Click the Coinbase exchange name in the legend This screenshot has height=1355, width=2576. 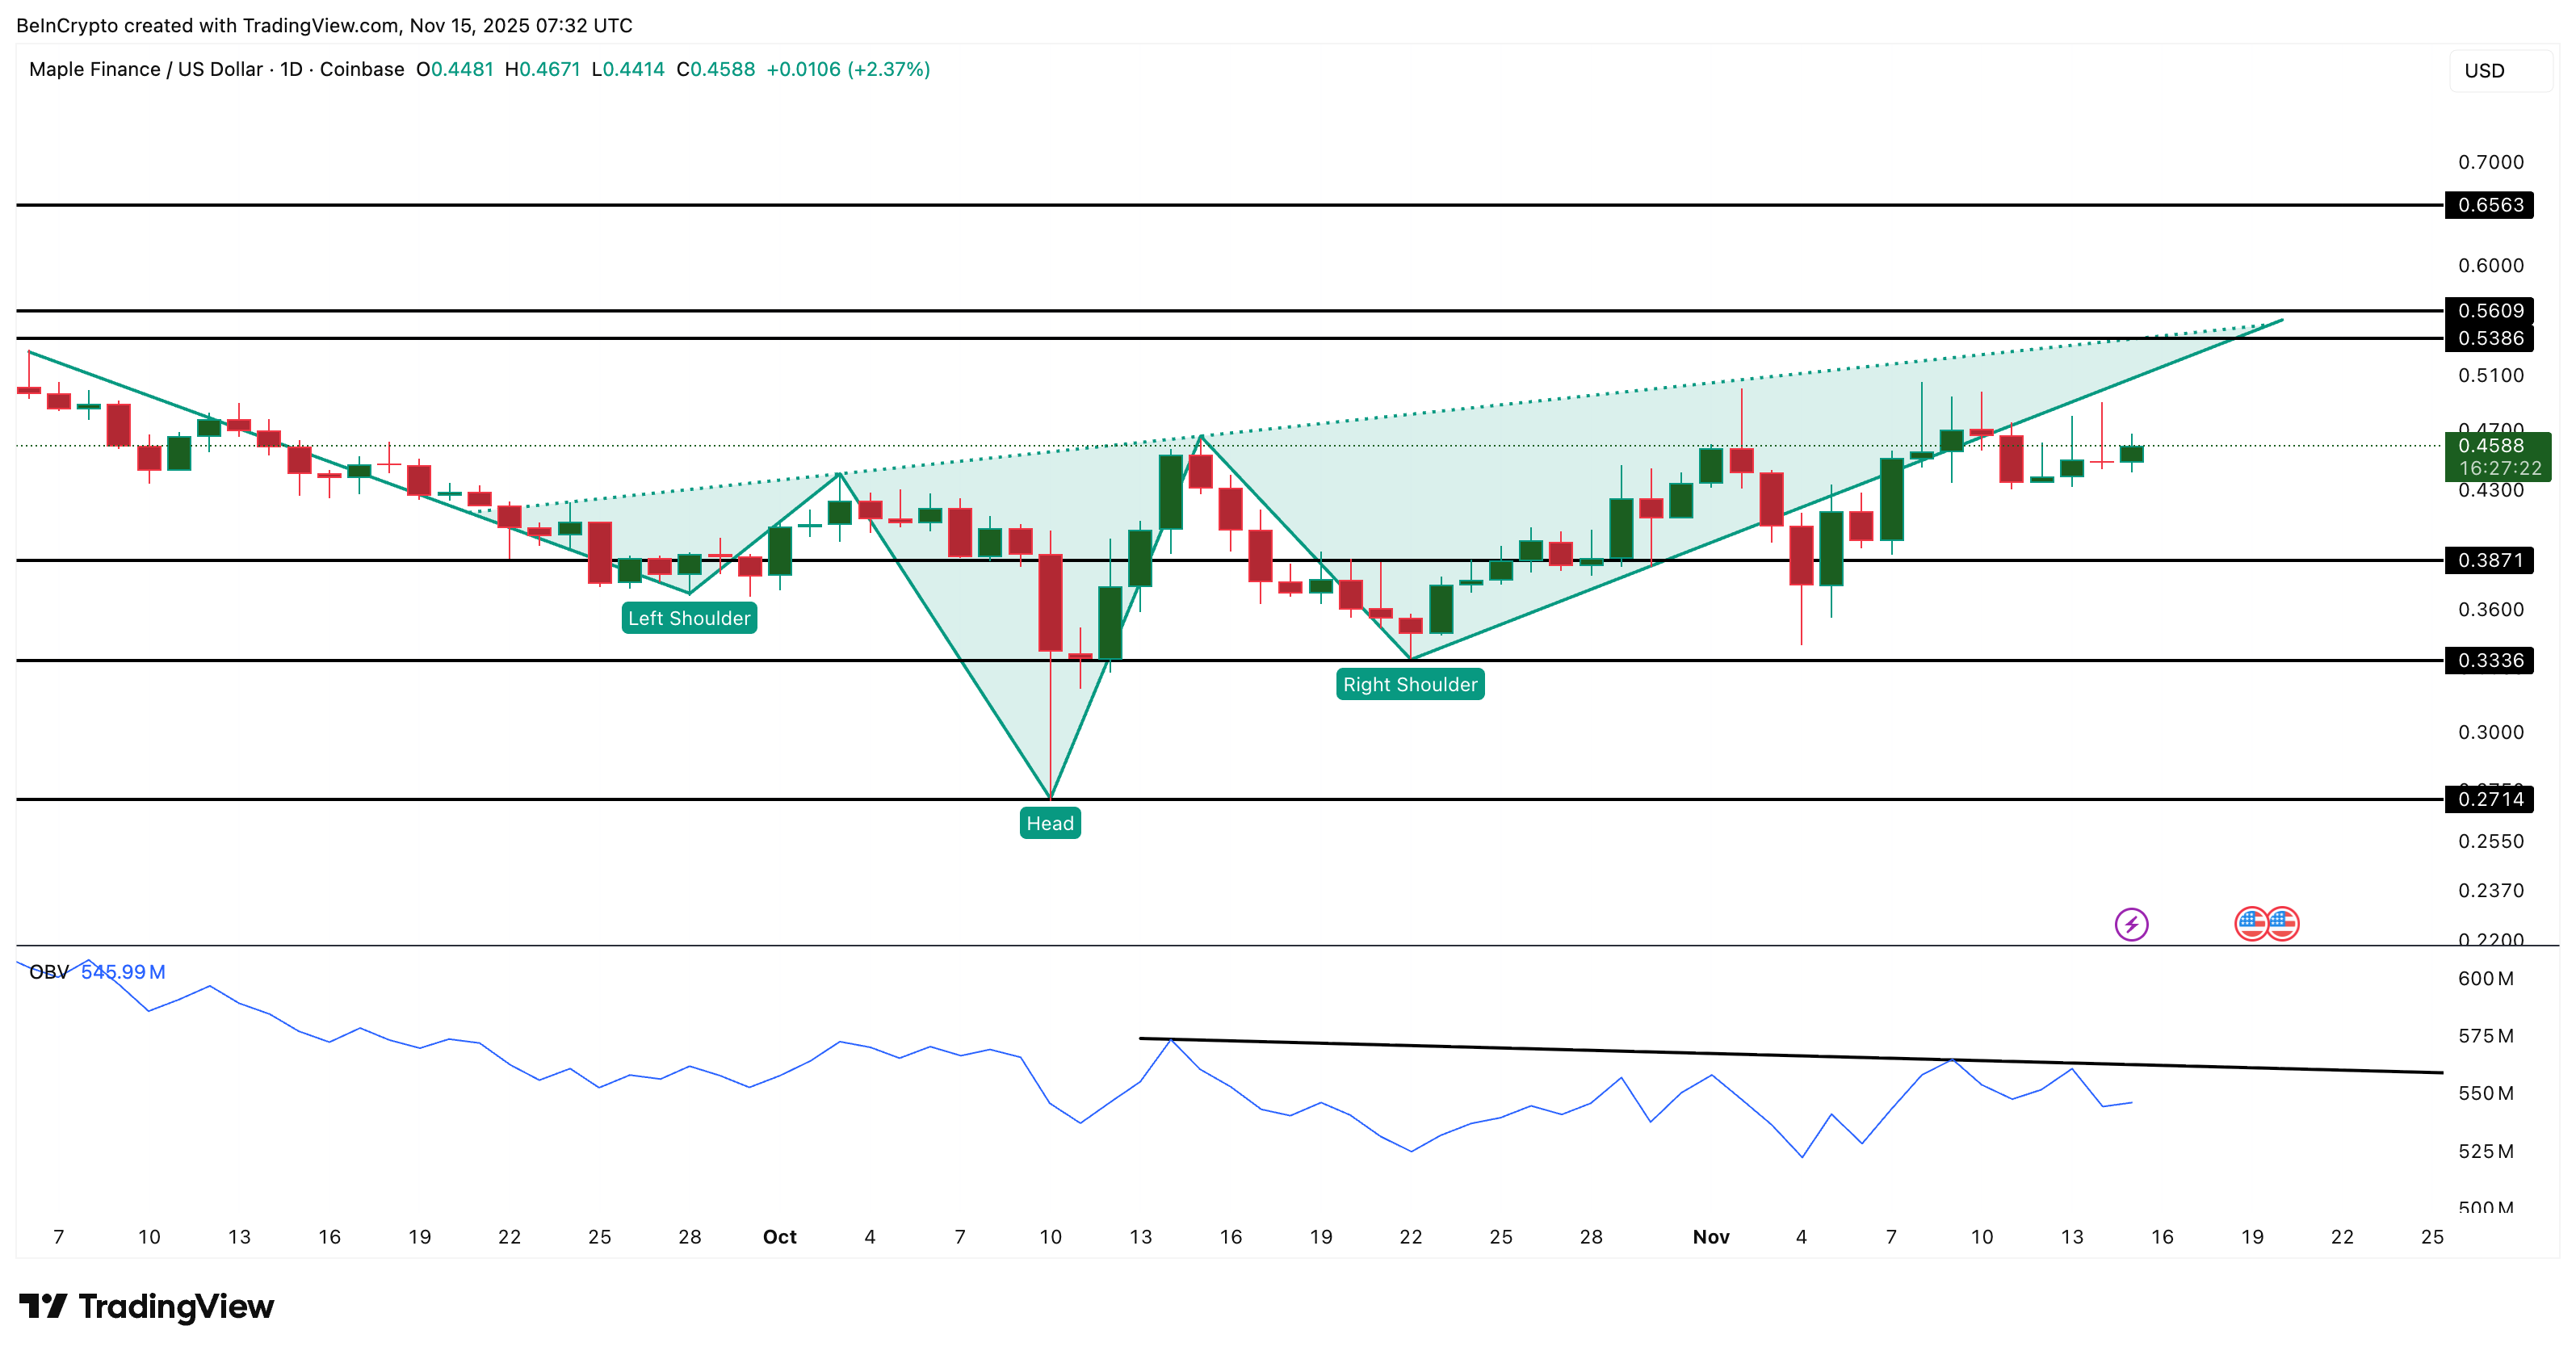point(360,70)
